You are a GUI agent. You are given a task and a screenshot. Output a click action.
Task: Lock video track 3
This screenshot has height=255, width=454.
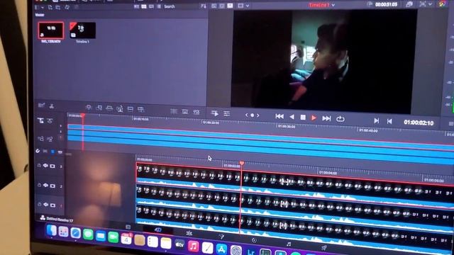pos(39,165)
